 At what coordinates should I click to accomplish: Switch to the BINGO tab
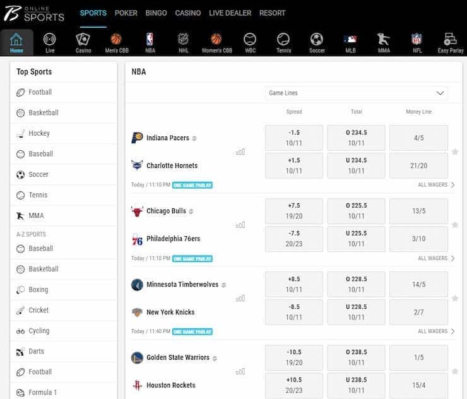(156, 13)
